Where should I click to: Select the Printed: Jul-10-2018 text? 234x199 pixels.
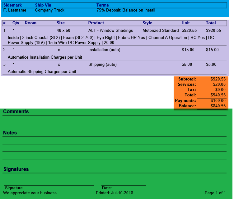[x=115, y=193]
